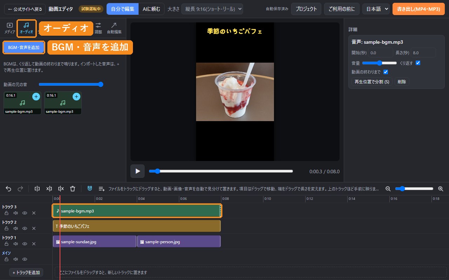Viewport: 449px width, 280px height.
Task: Uncheck 動画の終わりまで checkbox
Action: pos(386,72)
